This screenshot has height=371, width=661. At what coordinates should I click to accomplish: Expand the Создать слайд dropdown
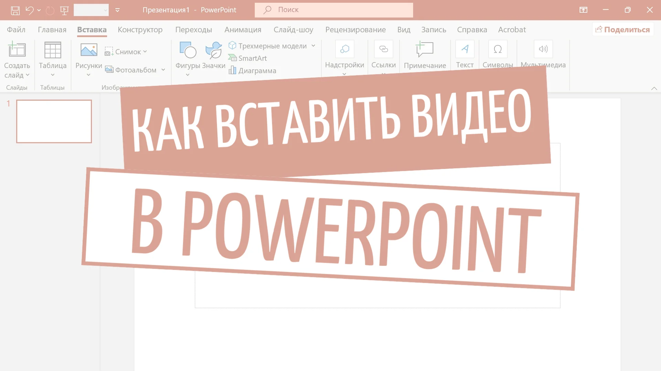[28, 75]
